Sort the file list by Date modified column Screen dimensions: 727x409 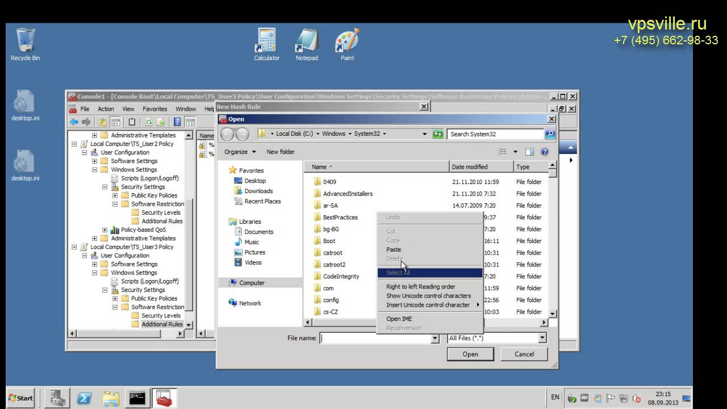pyautogui.click(x=482, y=167)
